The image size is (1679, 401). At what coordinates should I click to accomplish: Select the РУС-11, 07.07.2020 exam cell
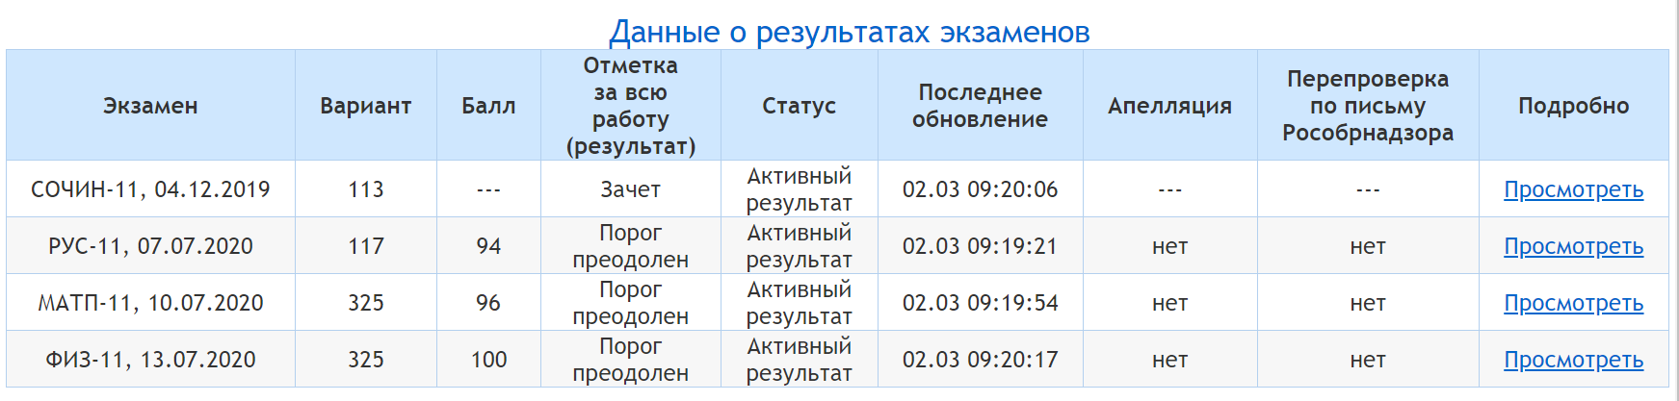tap(150, 246)
